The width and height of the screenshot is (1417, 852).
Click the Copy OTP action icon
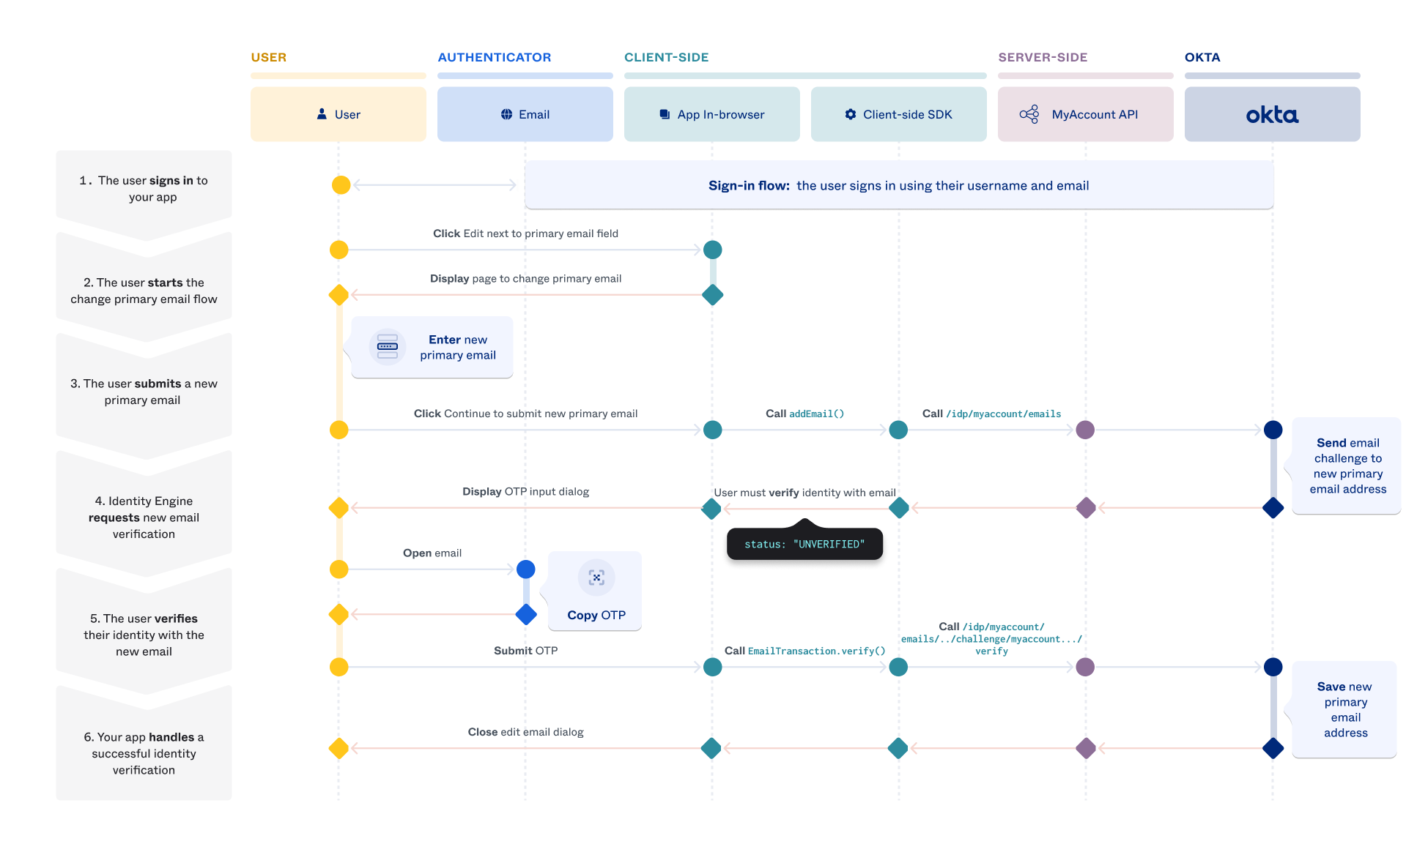tap(596, 577)
